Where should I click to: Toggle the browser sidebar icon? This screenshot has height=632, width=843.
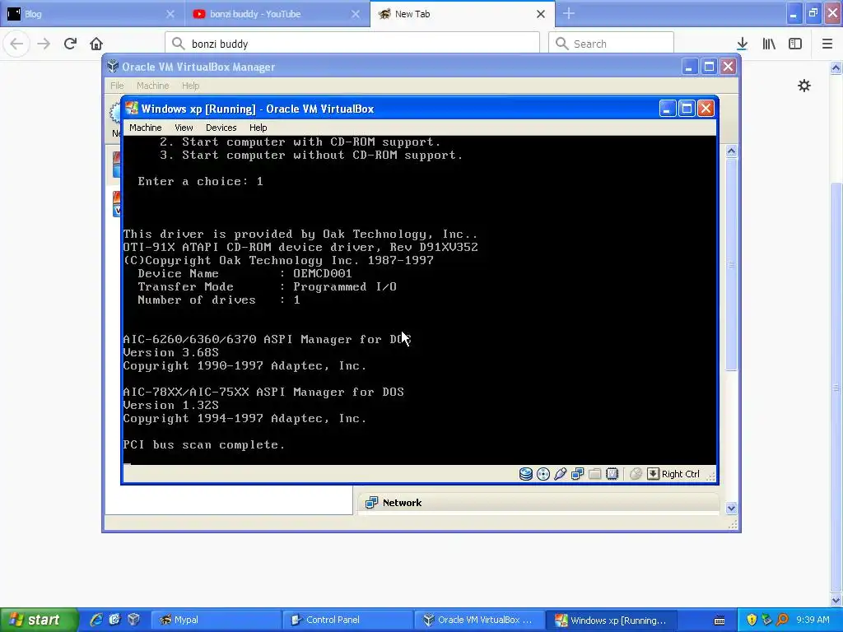click(x=795, y=44)
